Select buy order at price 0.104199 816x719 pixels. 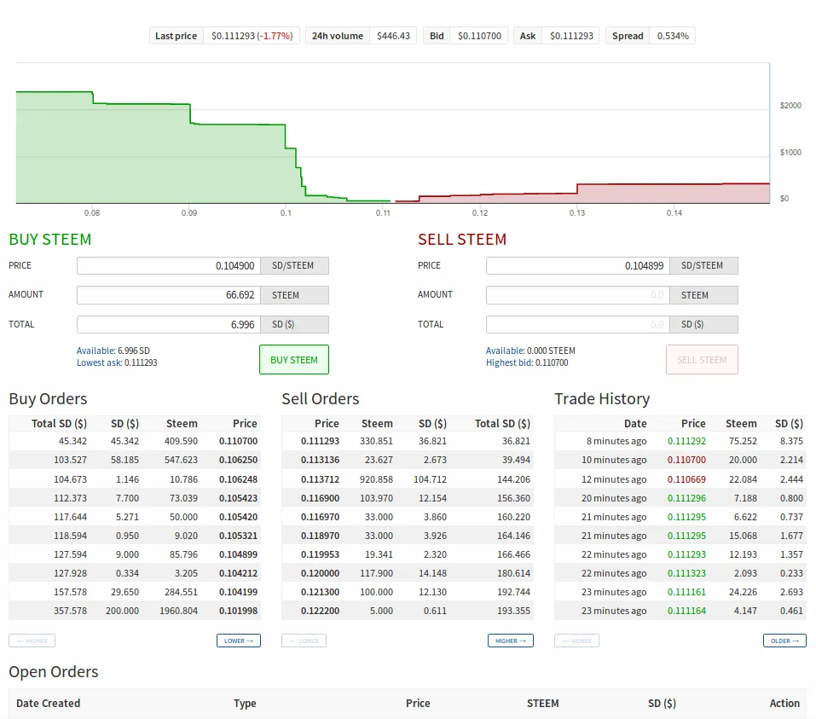pos(135,591)
